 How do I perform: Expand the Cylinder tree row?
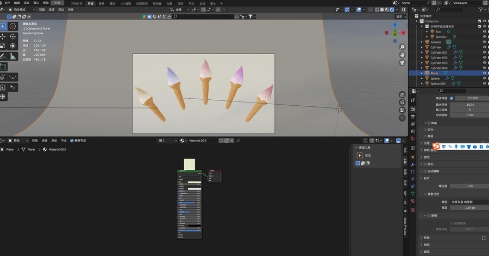point(422,47)
